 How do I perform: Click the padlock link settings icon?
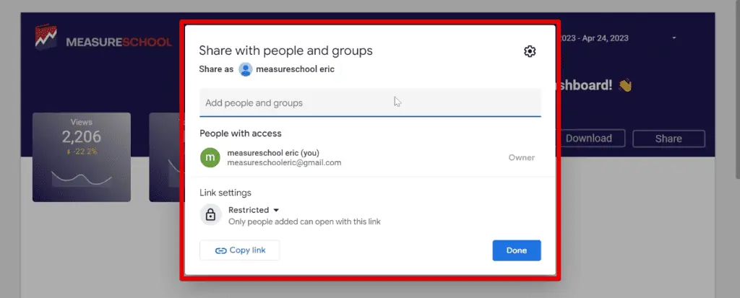click(210, 215)
